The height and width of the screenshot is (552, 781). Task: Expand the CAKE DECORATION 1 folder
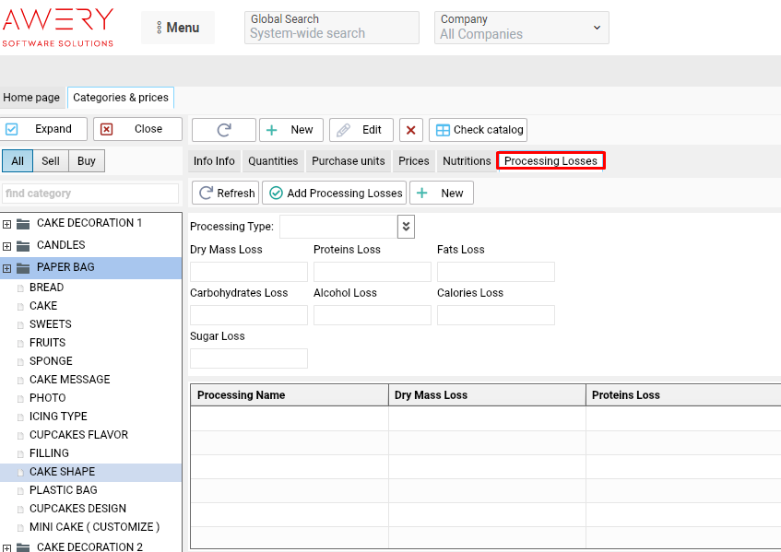coord(7,224)
